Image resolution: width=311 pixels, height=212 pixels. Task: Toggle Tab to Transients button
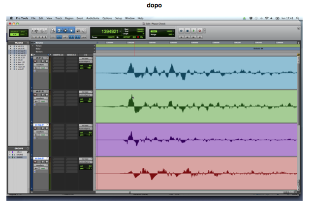59,37
